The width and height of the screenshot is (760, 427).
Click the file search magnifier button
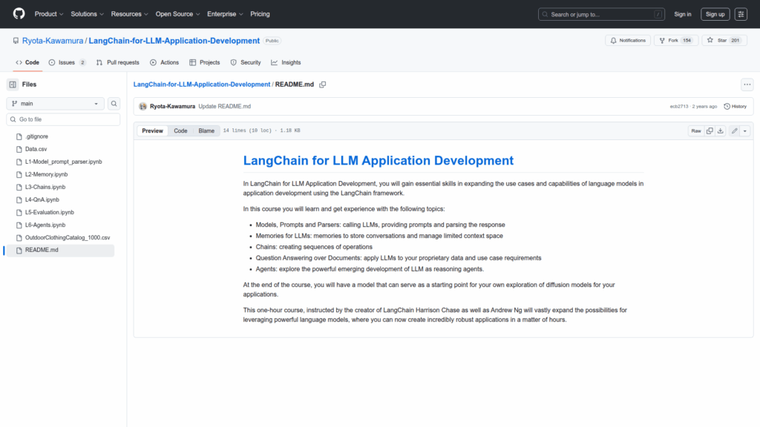114,104
